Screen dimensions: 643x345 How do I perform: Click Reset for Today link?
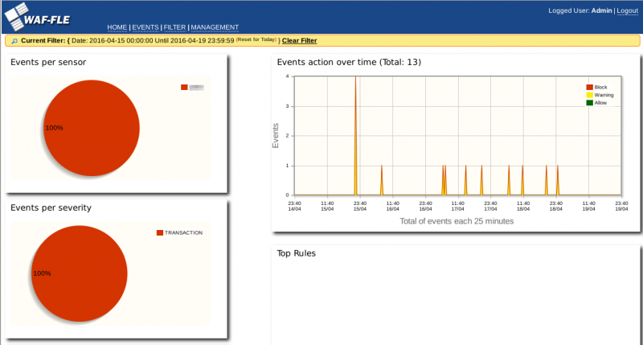pyautogui.click(x=256, y=39)
